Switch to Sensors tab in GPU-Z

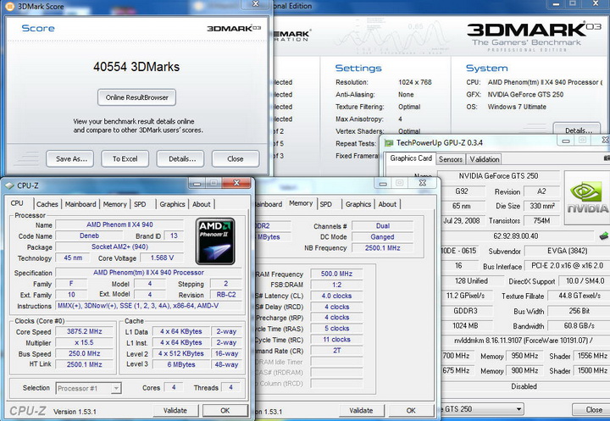coord(451,159)
